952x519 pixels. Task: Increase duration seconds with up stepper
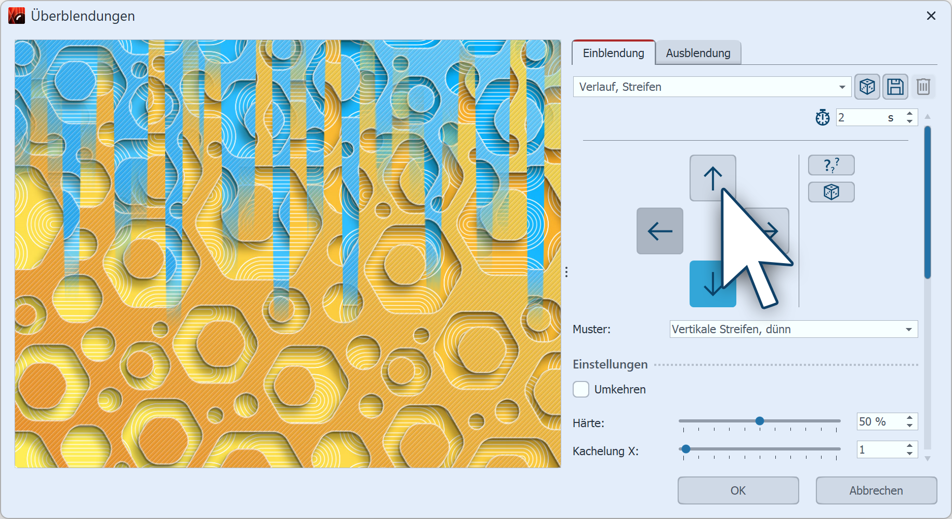tap(909, 114)
